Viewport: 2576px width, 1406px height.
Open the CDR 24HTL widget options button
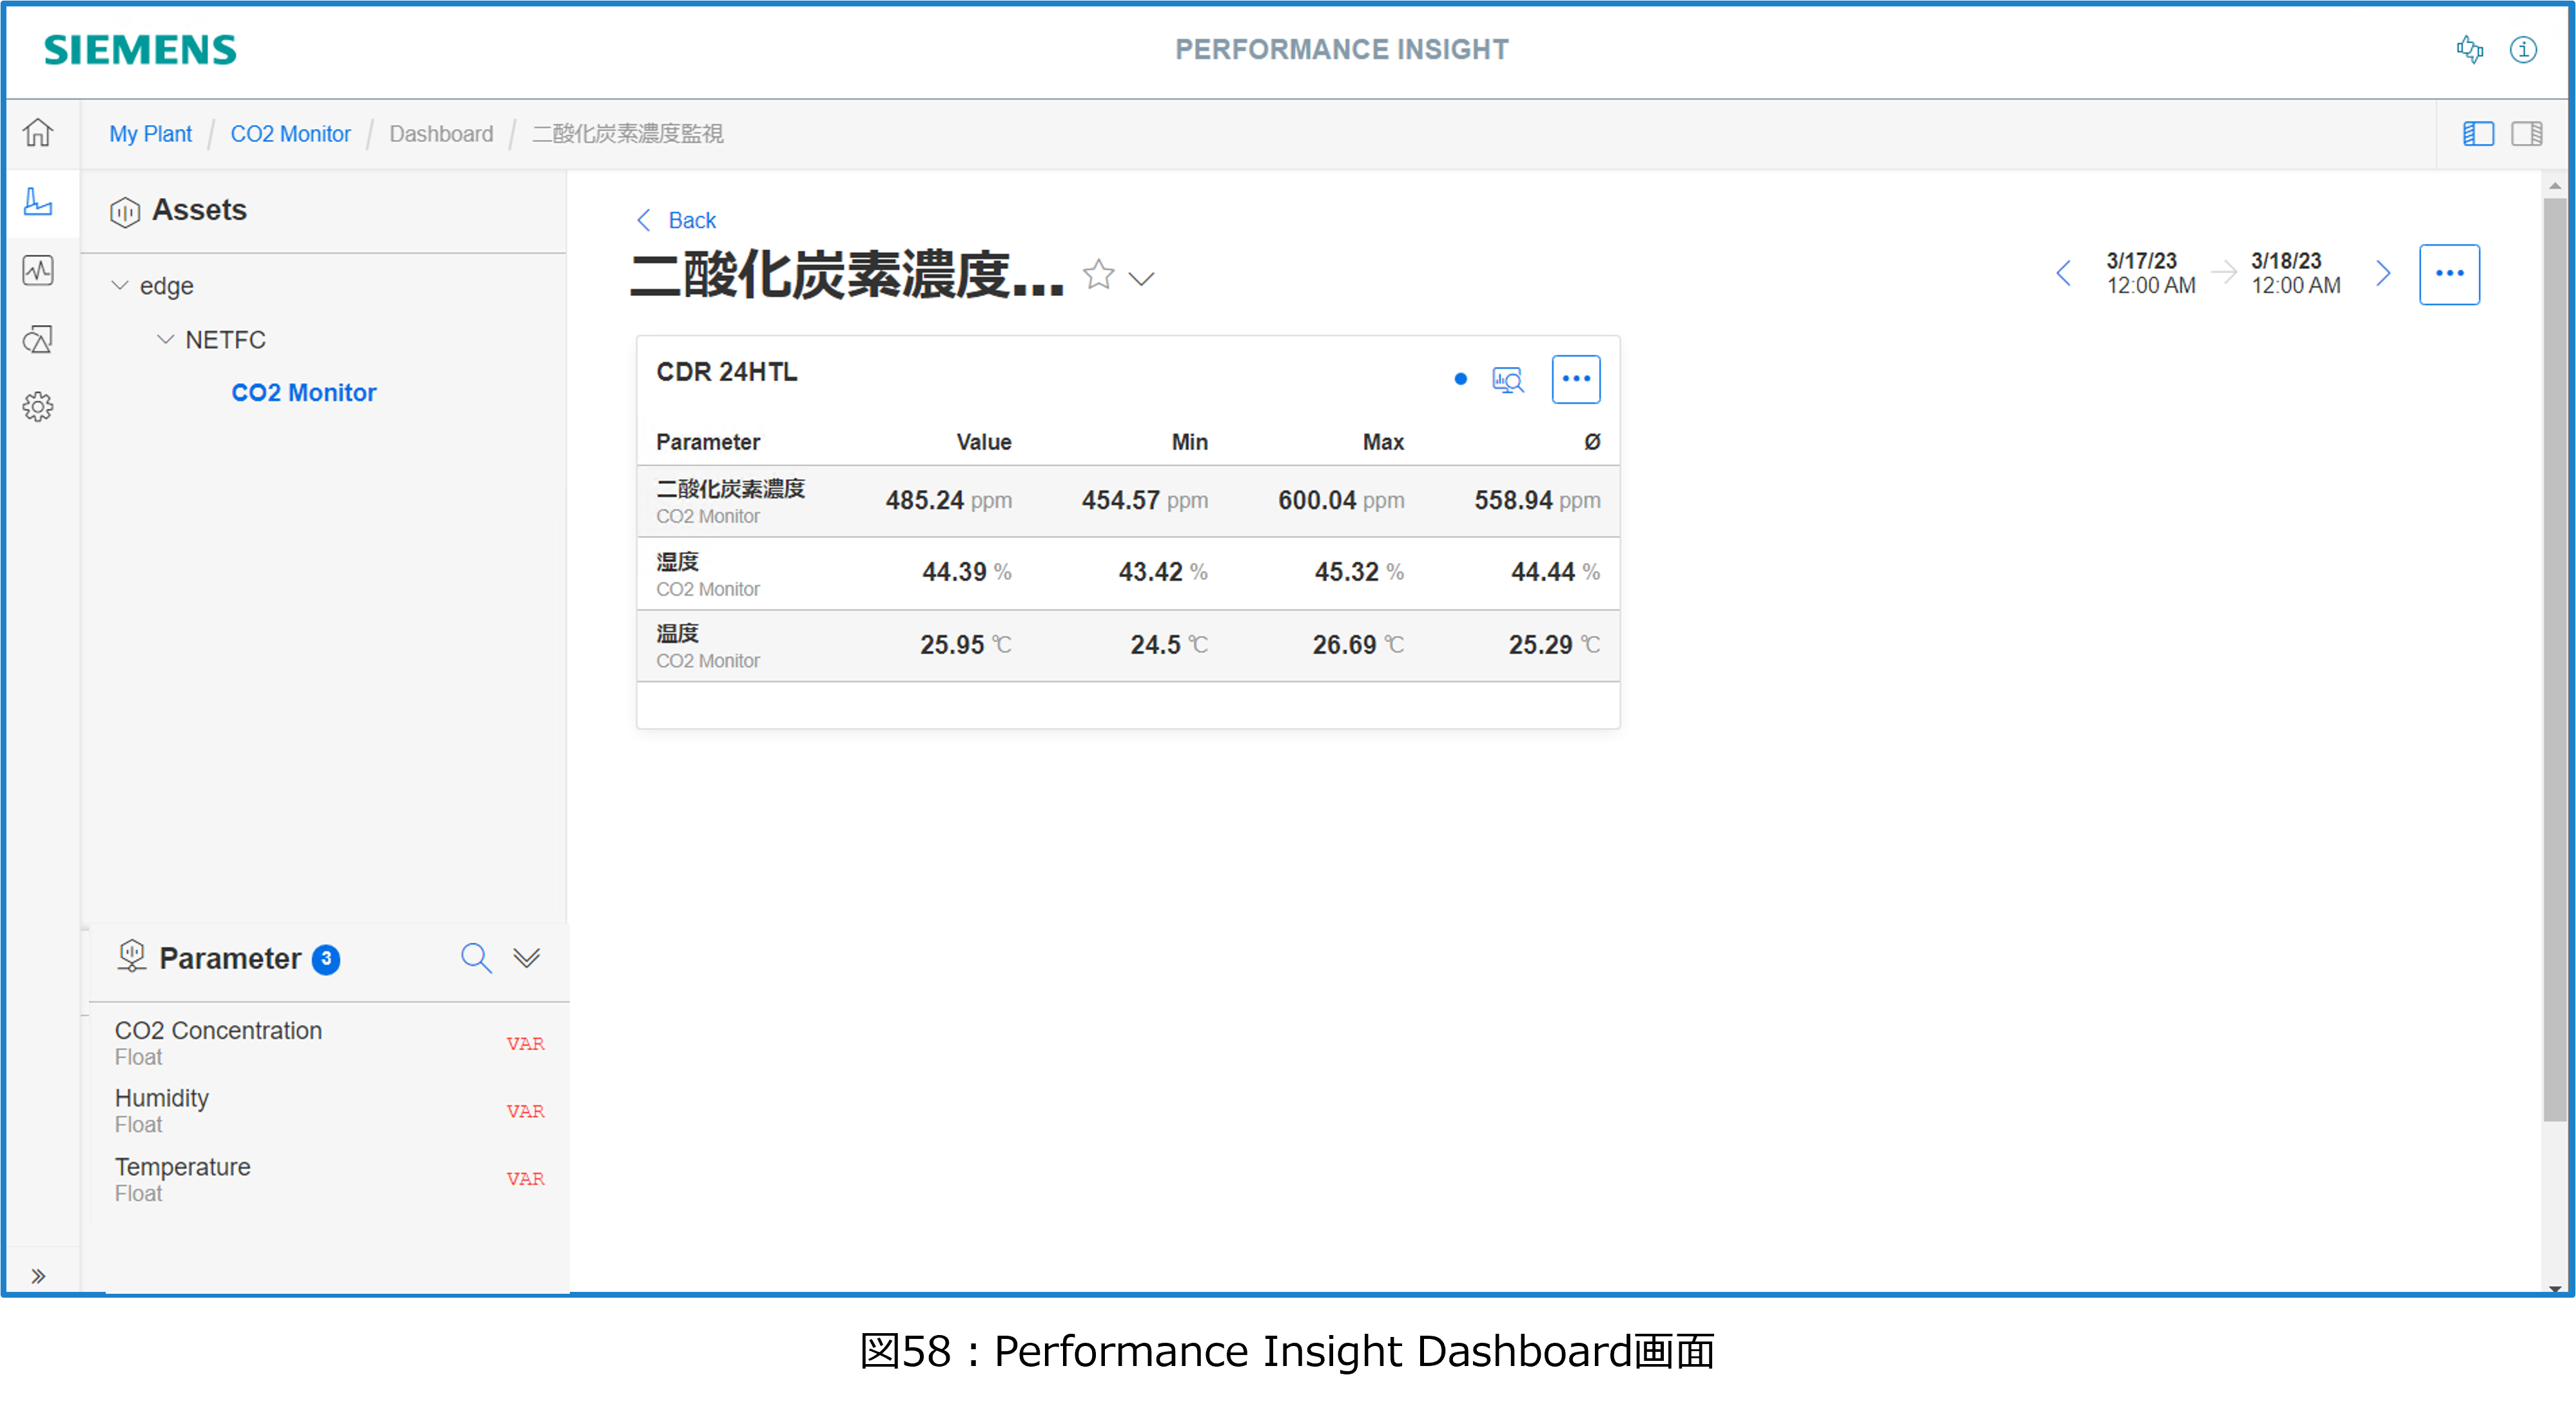1576,379
